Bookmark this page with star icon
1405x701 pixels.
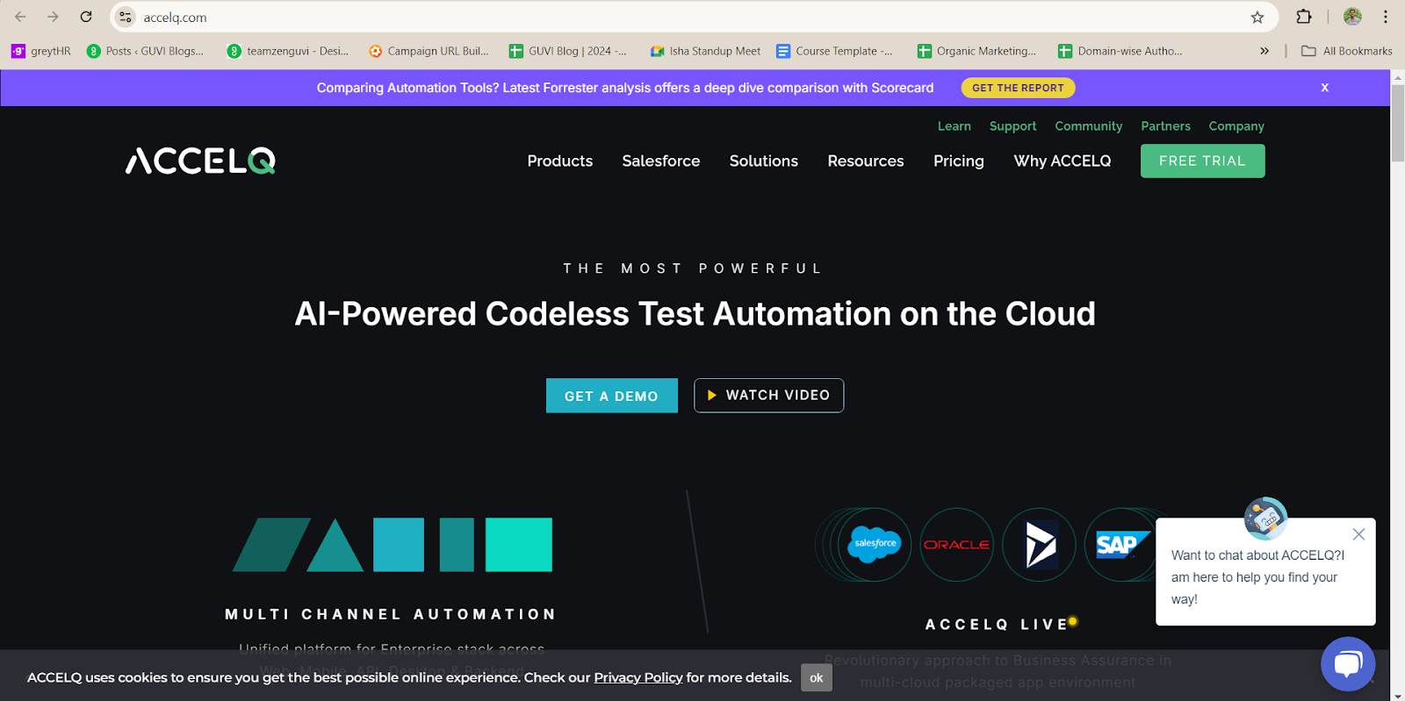(1257, 17)
